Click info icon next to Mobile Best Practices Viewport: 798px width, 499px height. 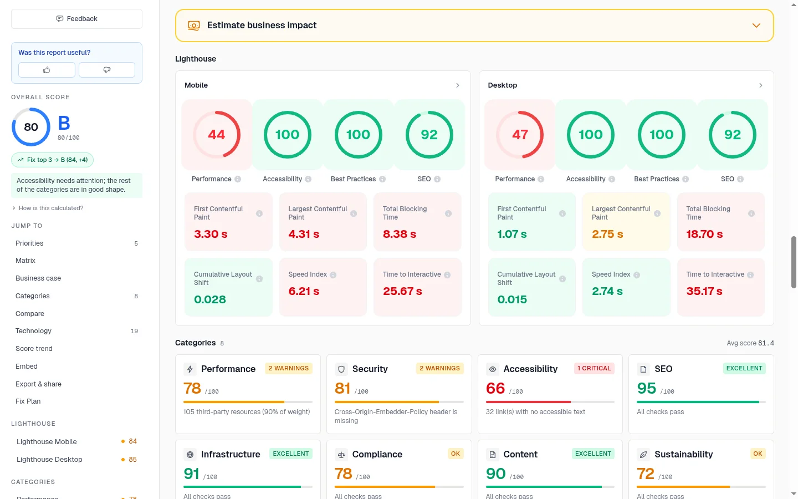(x=382, y=179)
